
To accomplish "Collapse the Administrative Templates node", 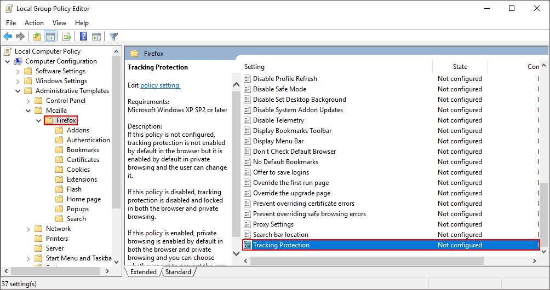I will coord(18,91).
